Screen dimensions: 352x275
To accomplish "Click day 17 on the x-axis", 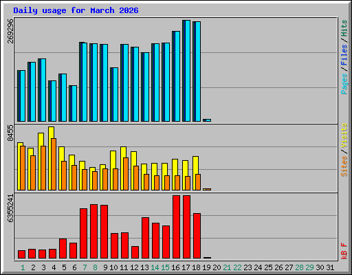I will (x=186, y=267).
